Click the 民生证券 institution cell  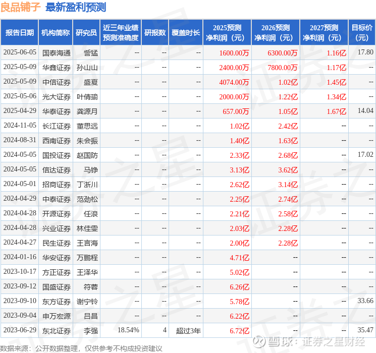(57, 243)
